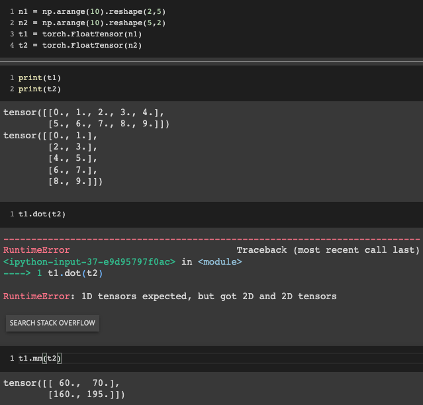423x405 pixels.
Task: Click the t1.mm(t2) code input line
Action: coord(40,358)
